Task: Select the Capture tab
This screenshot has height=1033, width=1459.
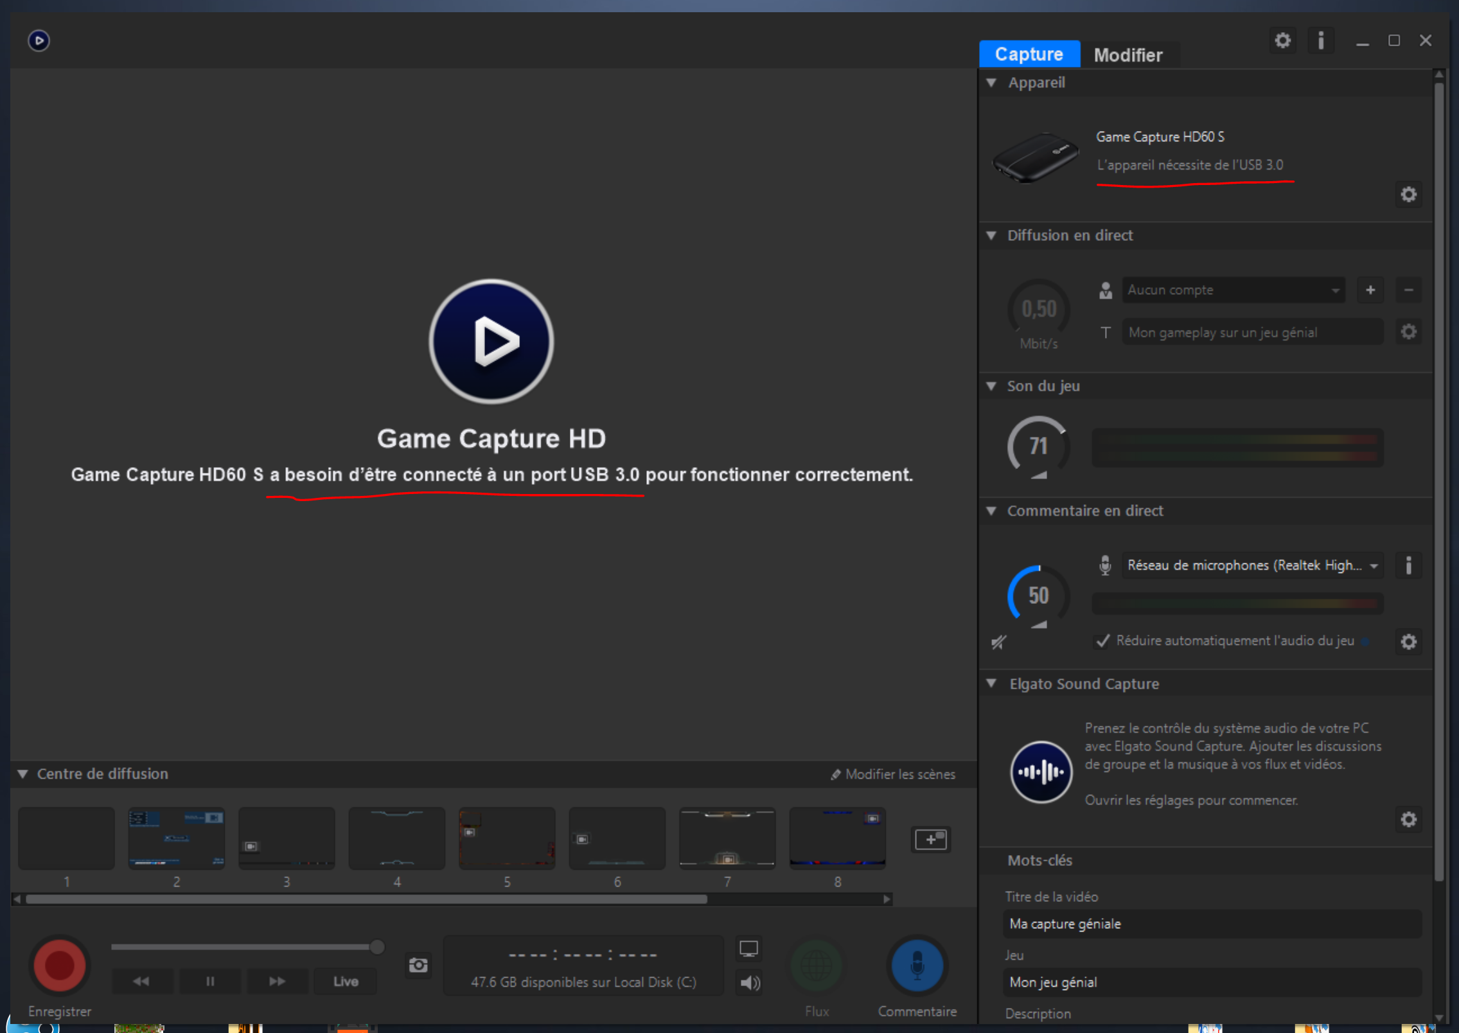Action: click(1029, 55)
